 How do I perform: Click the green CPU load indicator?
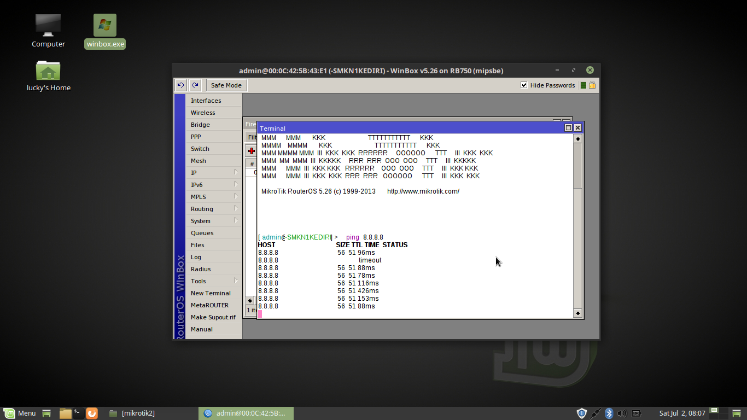pyautogui.click(x=583, y=85)
